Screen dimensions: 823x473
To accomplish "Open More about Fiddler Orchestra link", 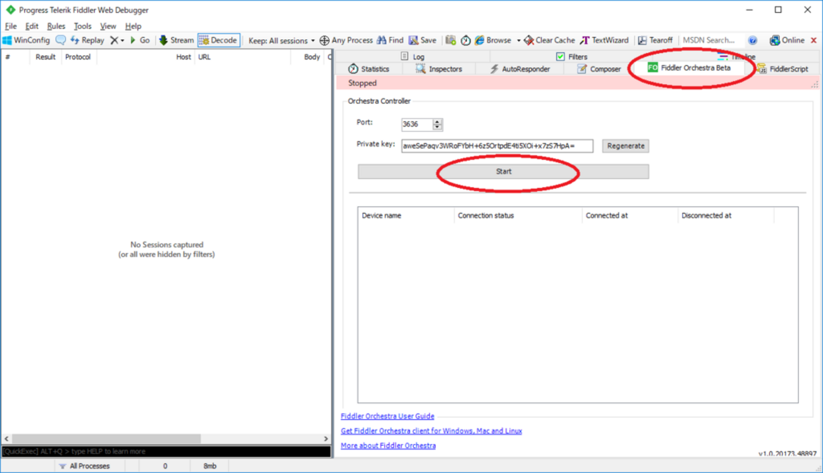I will click(x=388, y=446).
